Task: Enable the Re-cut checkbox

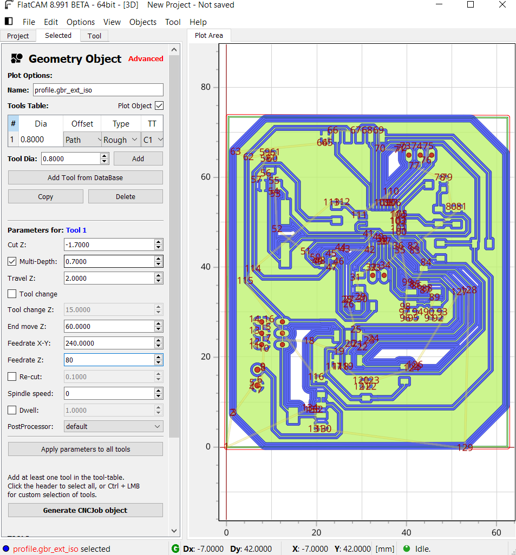Action: 12,376
